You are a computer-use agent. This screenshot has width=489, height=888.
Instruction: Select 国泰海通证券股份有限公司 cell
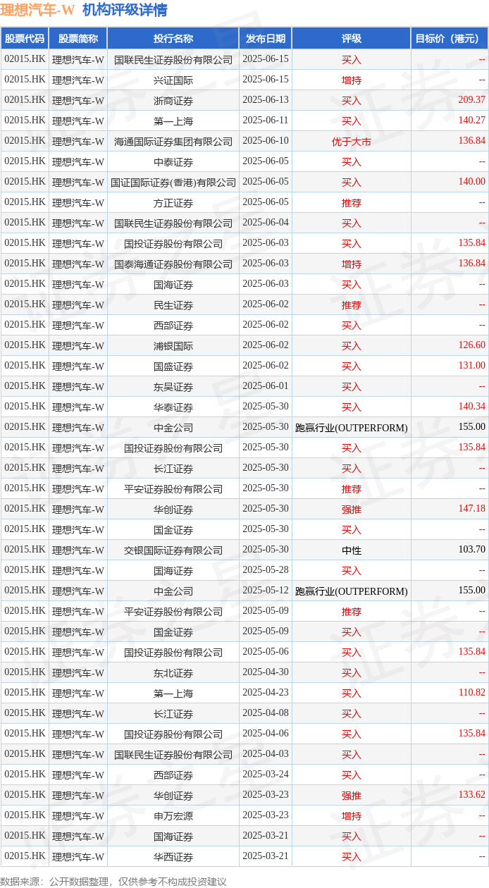coord(173,264)
